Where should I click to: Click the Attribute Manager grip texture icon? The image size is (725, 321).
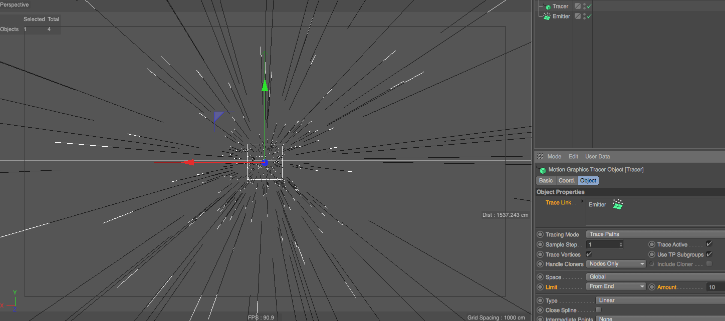point(540,156)
